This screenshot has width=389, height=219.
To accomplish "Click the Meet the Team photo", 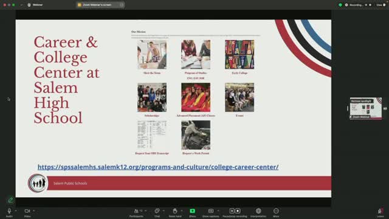I will pos(152,55).
